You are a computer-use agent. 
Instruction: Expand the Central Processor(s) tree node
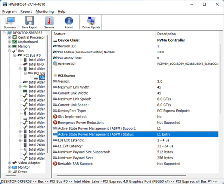click(9, 37)
